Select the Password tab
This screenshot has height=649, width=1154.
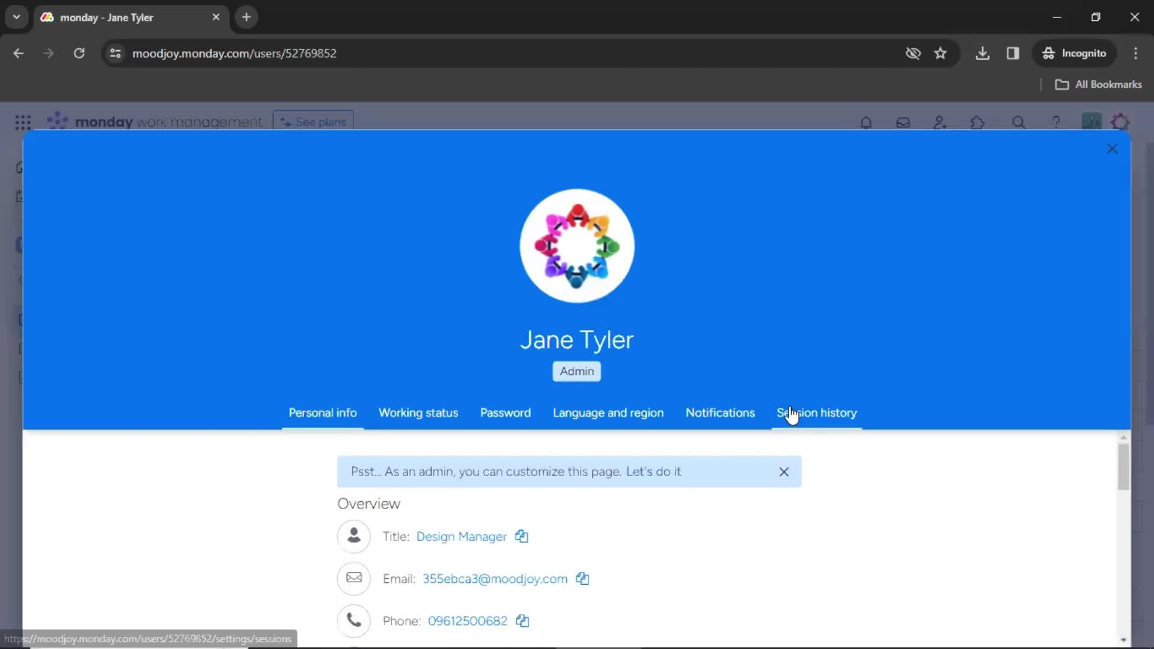[505, 412]
